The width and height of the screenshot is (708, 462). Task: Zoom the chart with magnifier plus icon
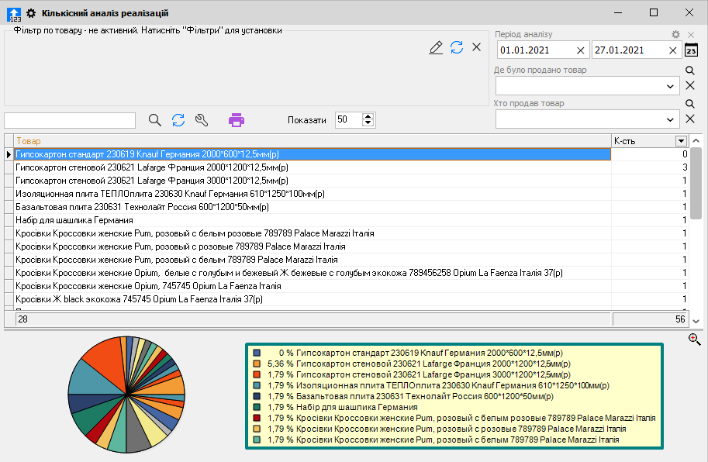pos(694,340)
